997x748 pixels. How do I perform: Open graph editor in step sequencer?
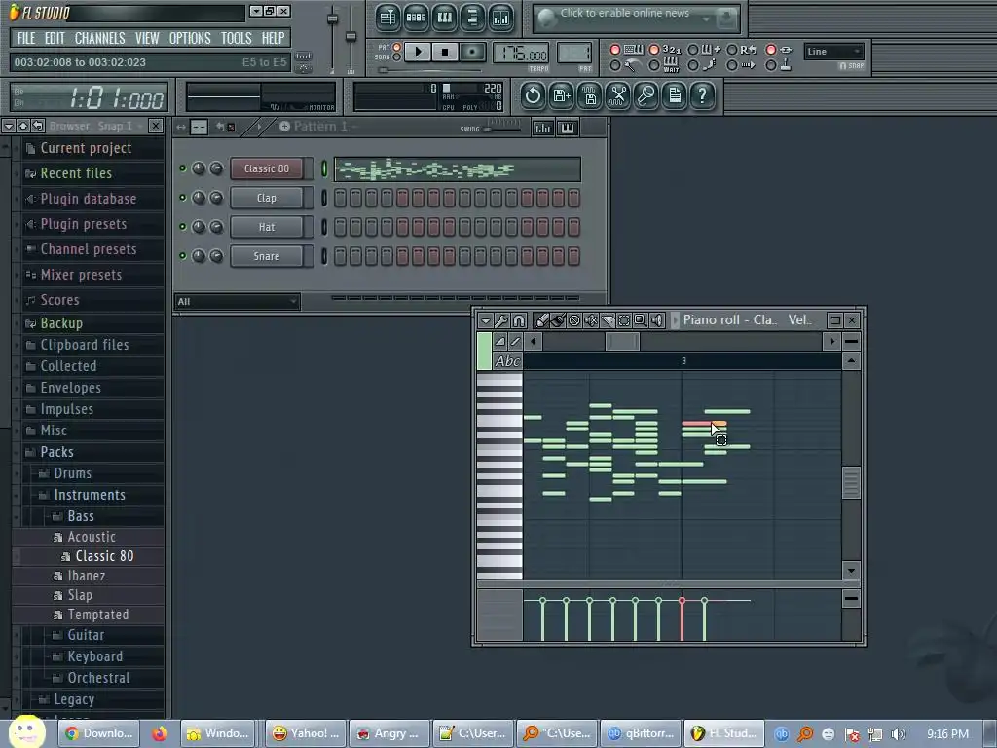point(542,128)
